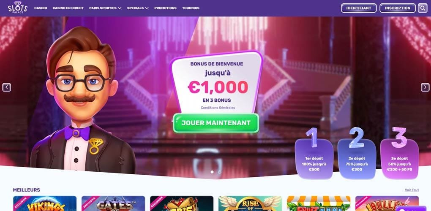Image resolution: width=431 pixels, height=211 pixels.
Task: Select the 1er dépôt bonus card
Action: [x=314, y=159]
